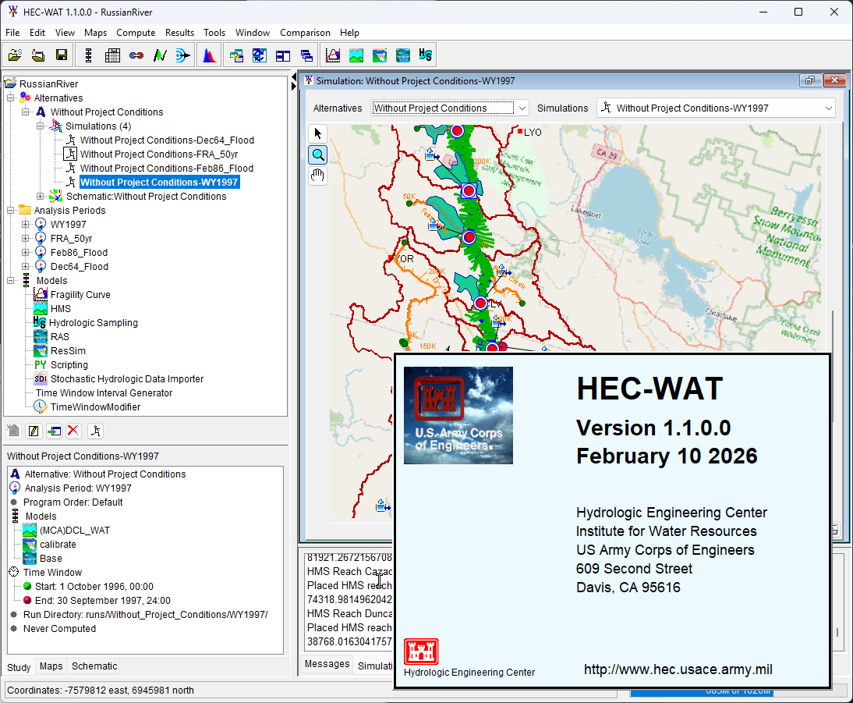Expand the Feb86_Flood analysis period node
This screenshot has width=853, height=703.
[26, 252]
